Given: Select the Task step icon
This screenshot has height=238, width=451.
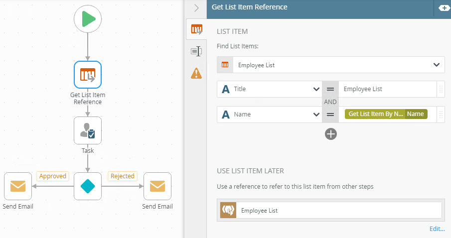Looking at the screenshot, I should coord(88,130).
